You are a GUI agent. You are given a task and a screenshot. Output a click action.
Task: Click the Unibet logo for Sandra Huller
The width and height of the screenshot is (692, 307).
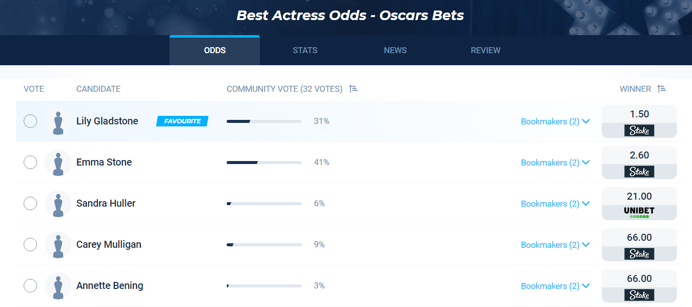pos(639,213)
